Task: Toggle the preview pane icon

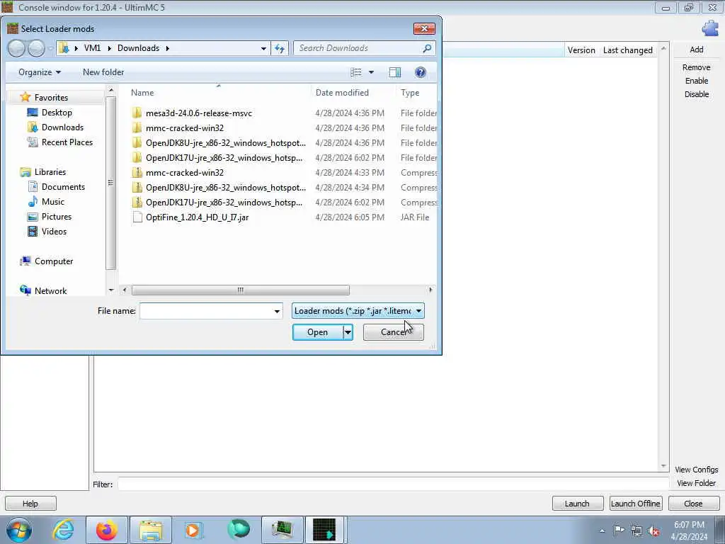Action: point(395,72)
